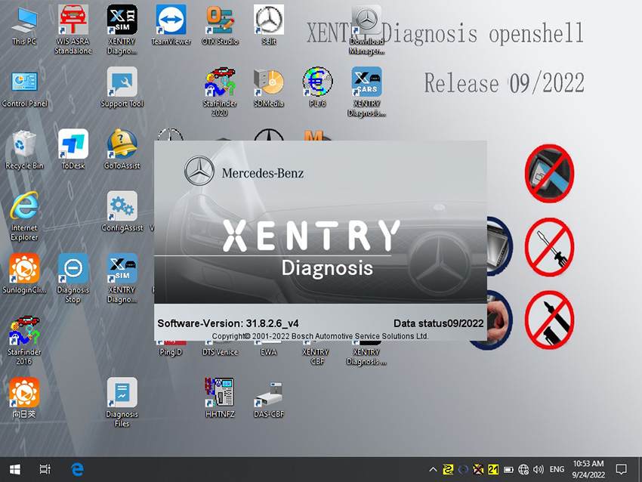Open the OTX Studio shortcut
This screenshot has width=642, height=482.
click(220, 25)
